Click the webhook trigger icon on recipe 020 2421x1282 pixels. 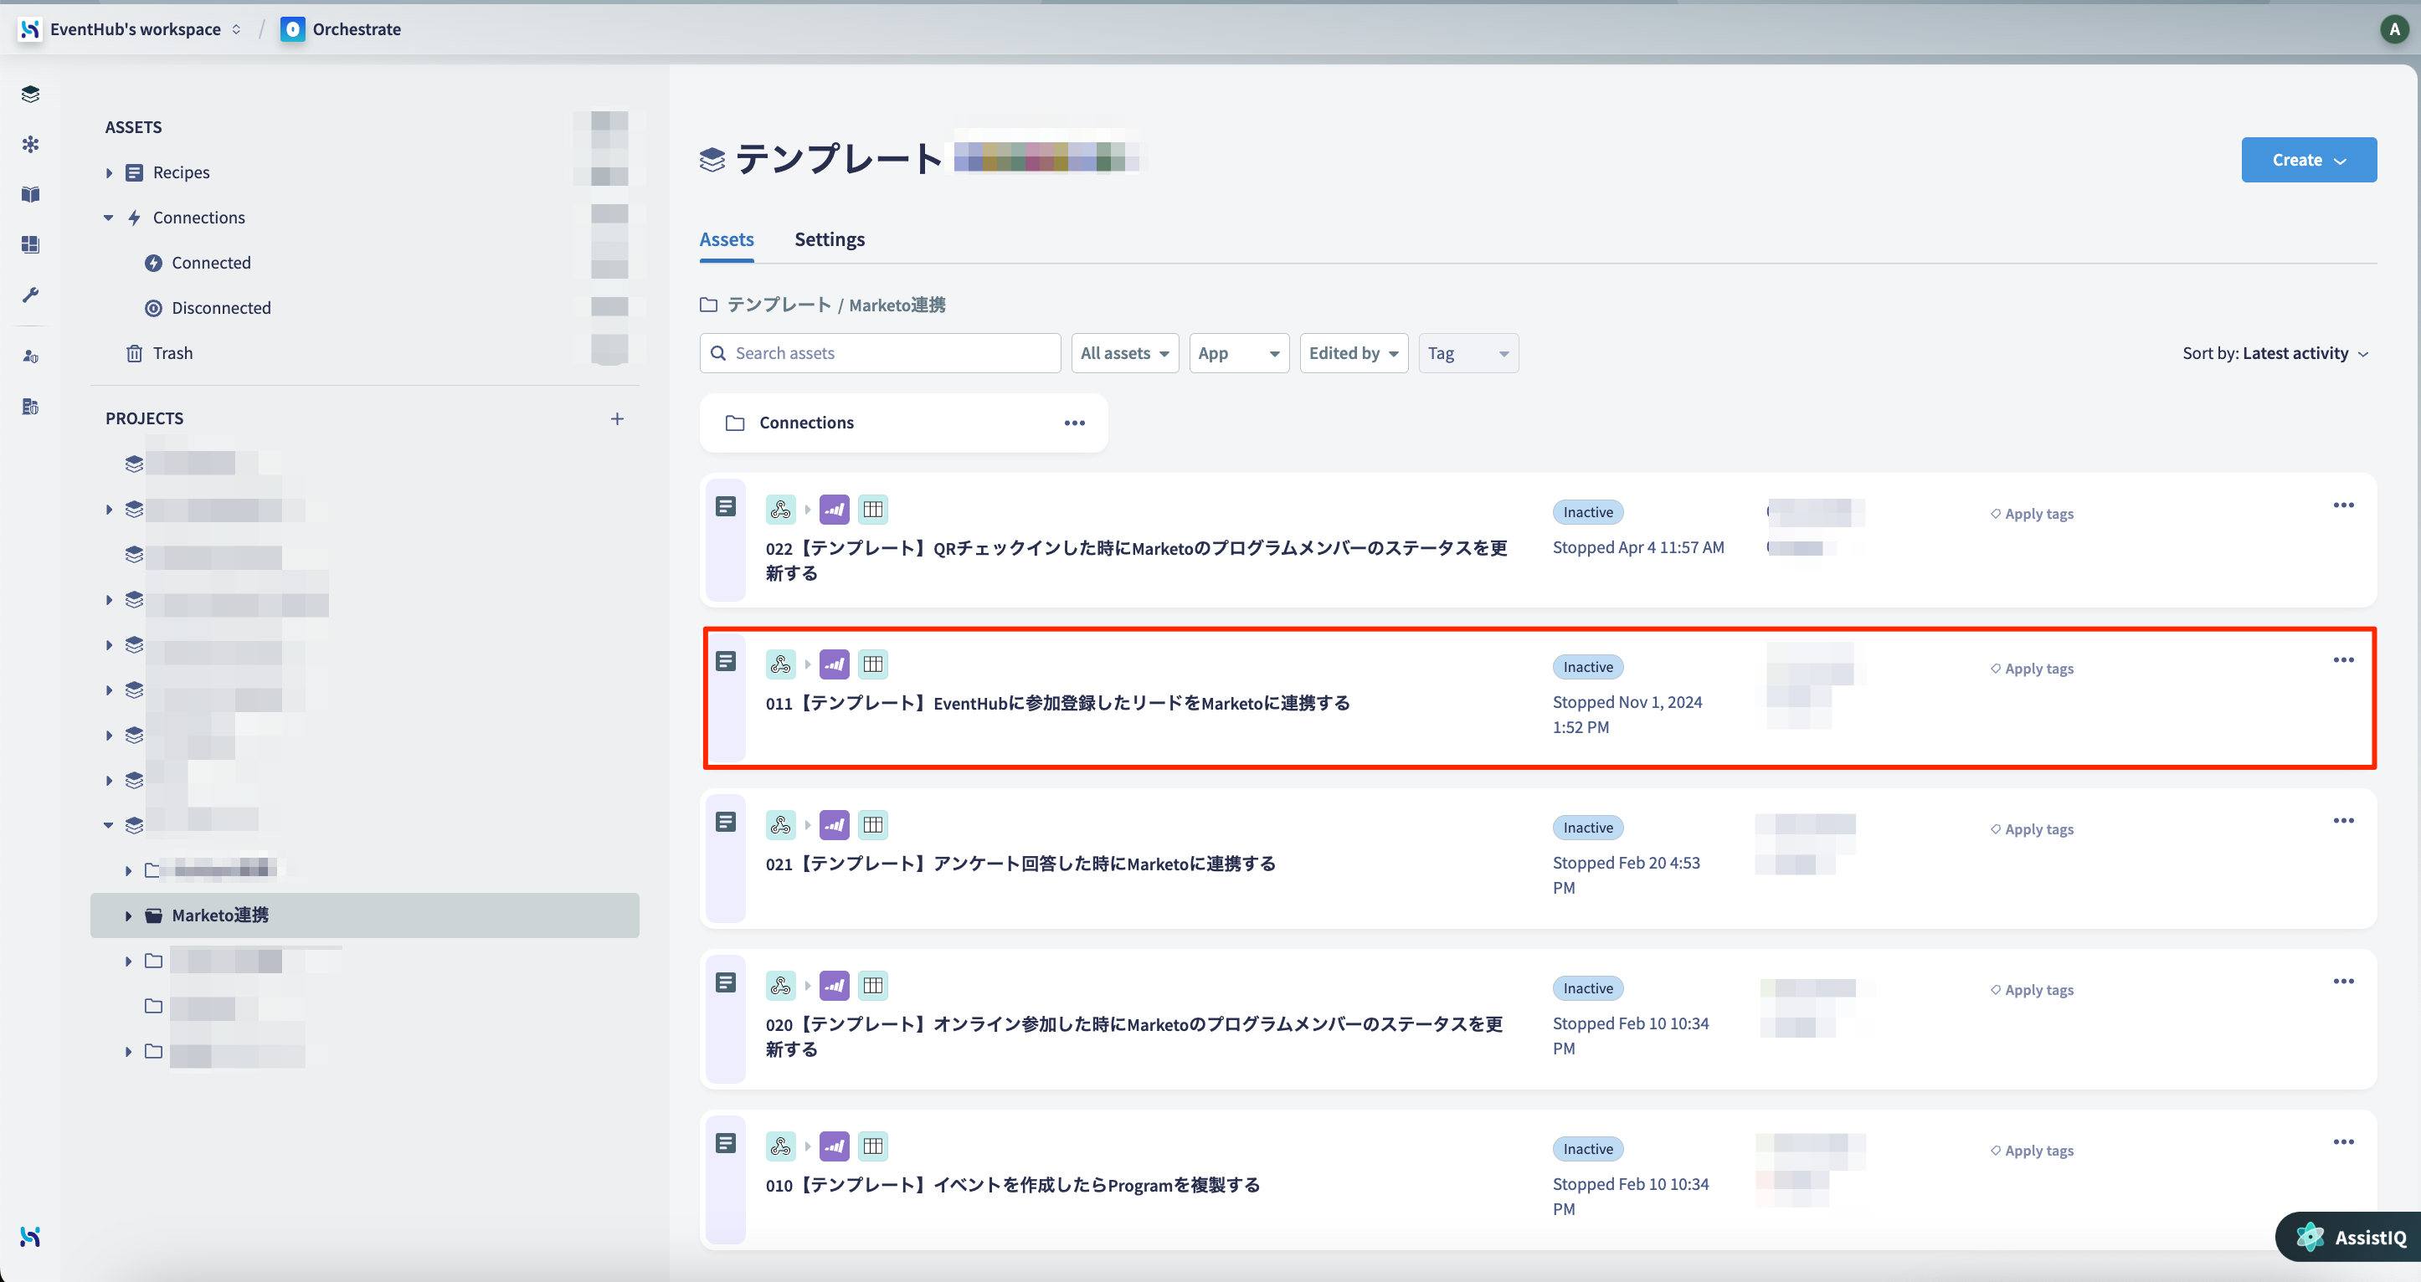780,985
